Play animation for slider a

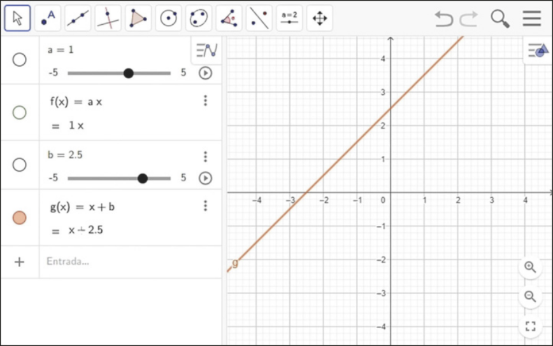205,73
